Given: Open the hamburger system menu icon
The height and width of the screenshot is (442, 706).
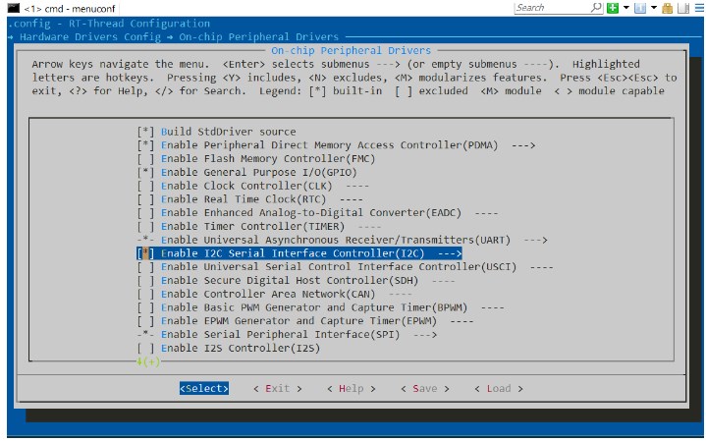Looking at the screenshot, I should pyautogui.click(x=699, y=8).
